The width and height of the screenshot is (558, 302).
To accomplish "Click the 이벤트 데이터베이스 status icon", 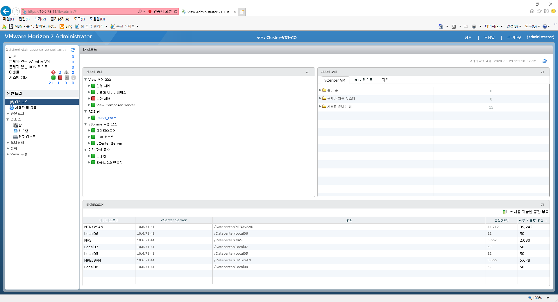I will click(93, 92).
